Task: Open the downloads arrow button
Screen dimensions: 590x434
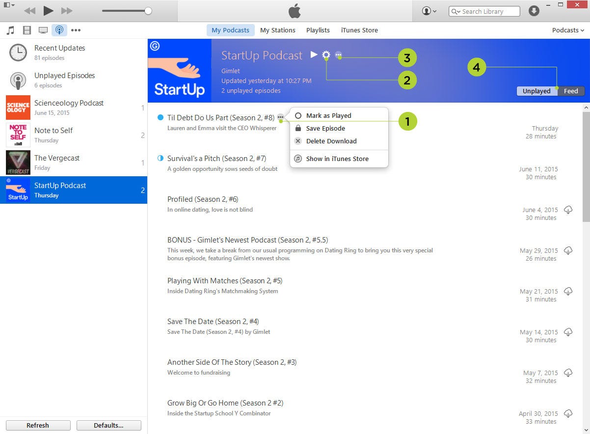Action: (534, 11)
